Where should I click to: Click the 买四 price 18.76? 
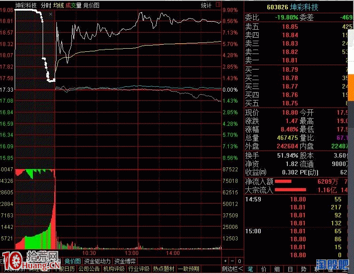290,95
